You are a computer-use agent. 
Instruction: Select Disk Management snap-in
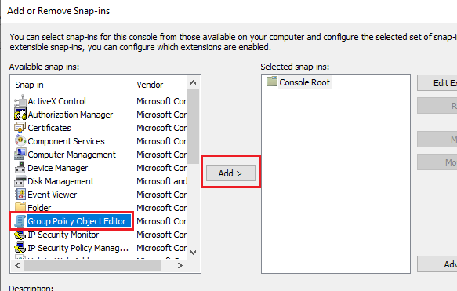(60, 181)
